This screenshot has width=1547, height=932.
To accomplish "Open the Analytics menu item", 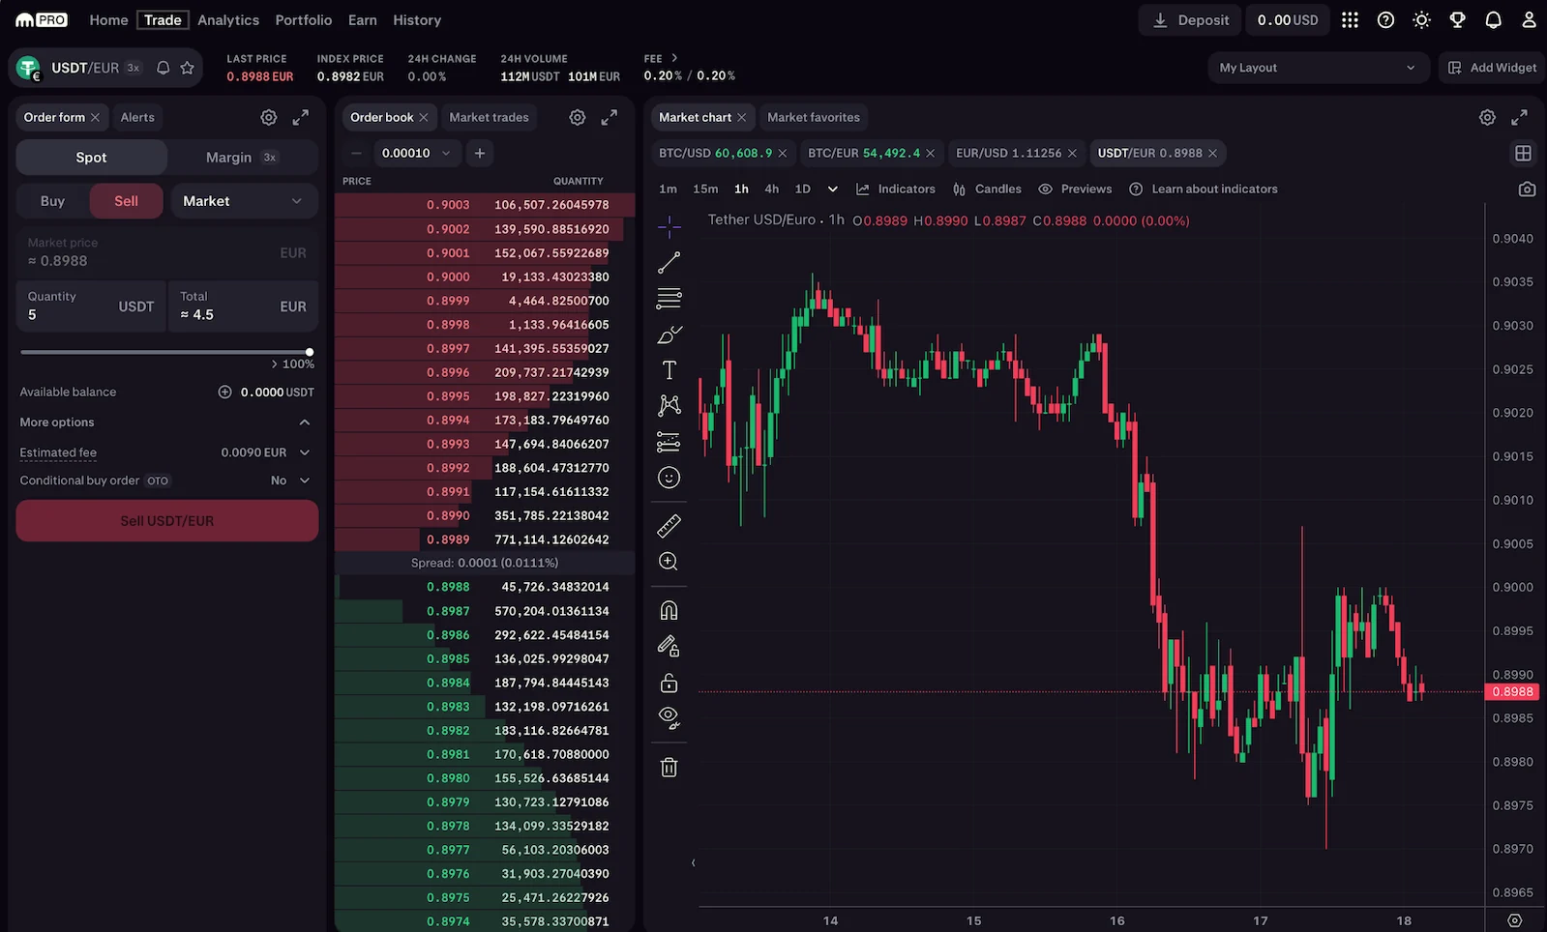I will pos(228,20).
